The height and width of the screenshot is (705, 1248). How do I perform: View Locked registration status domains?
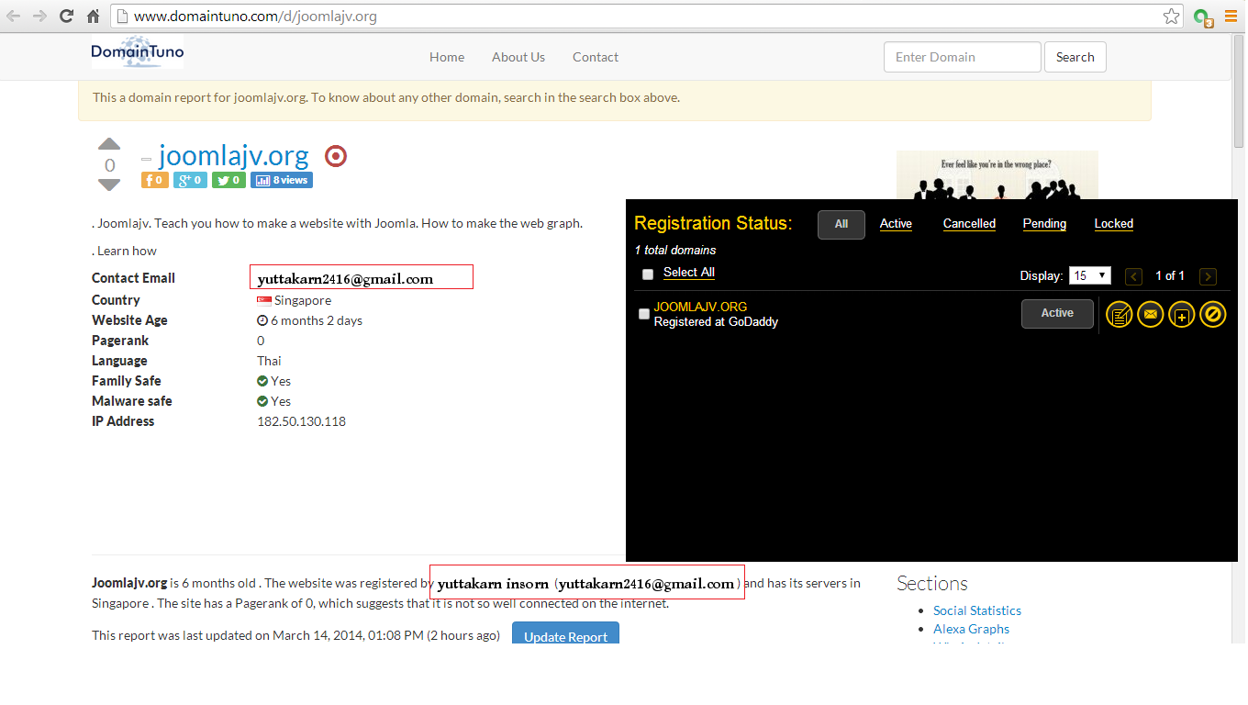[1114, 224]
